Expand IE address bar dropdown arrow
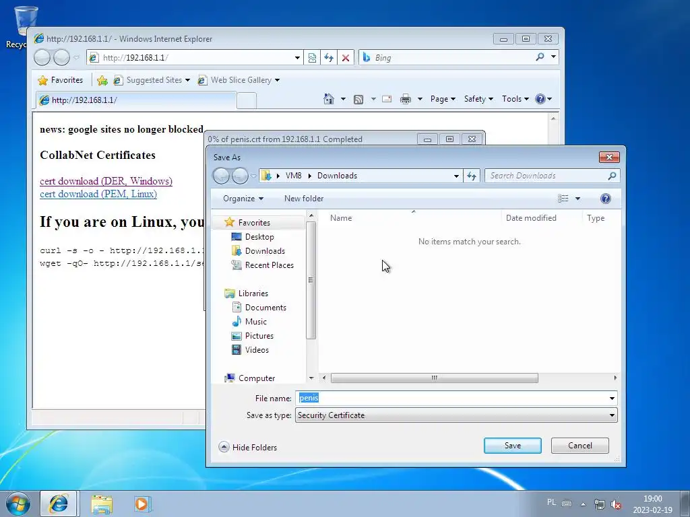This screenshot has width=690, height=517. coord(297,58)
